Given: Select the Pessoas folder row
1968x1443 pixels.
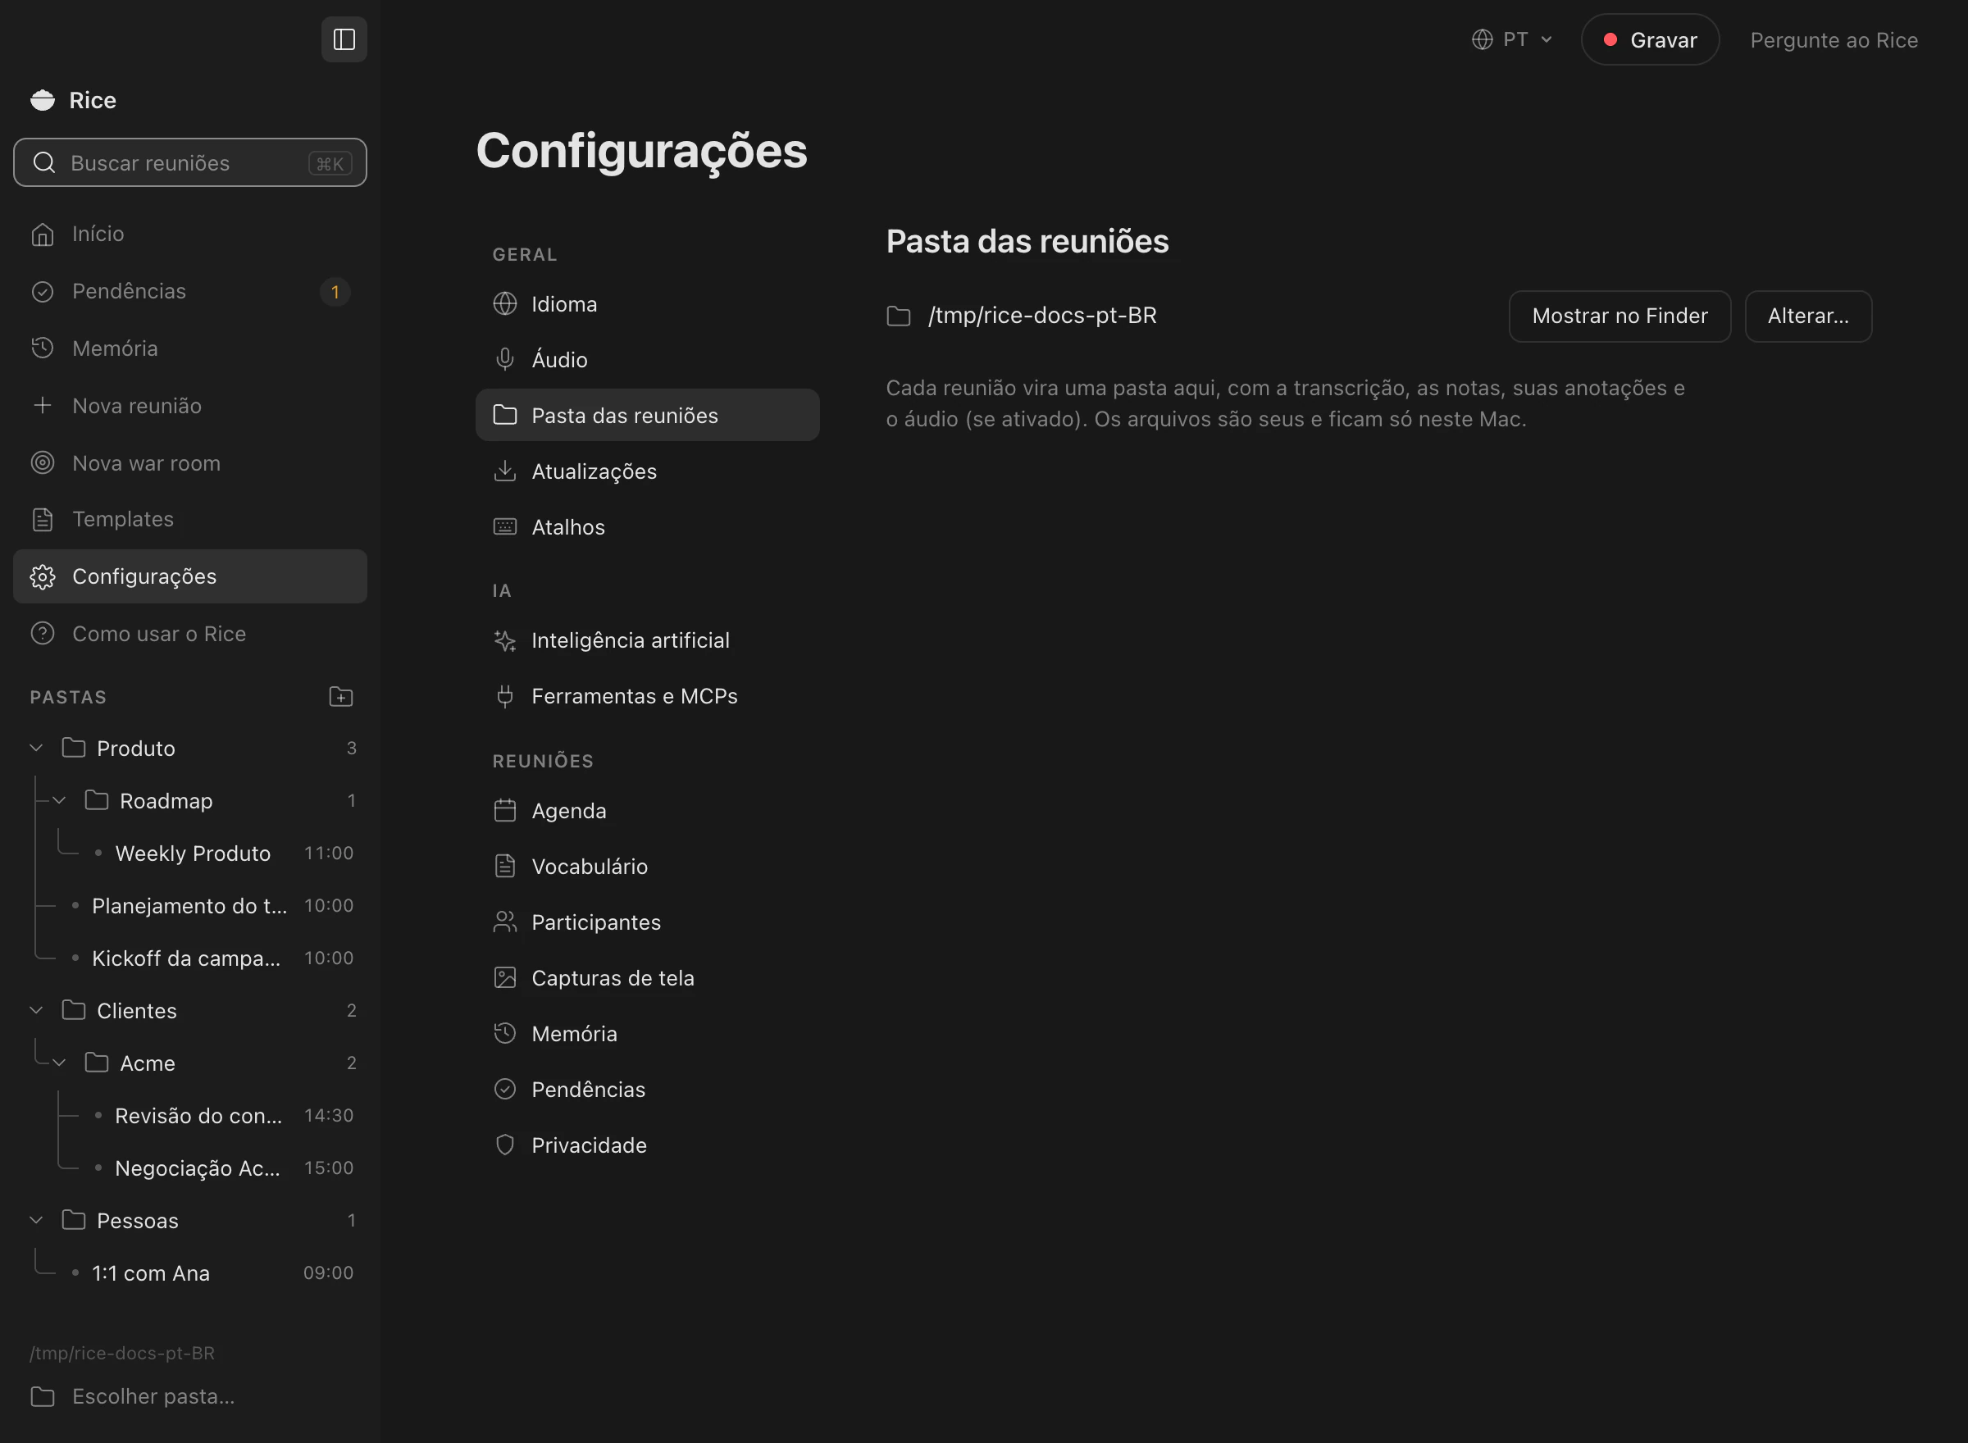Looking at the screenshot, I should click(x=191, y=1220).
